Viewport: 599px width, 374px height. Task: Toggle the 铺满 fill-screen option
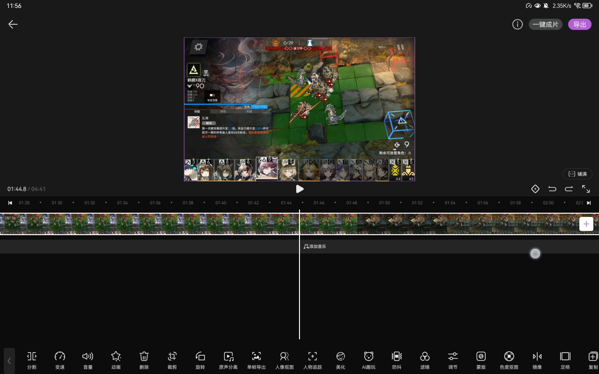577,174
